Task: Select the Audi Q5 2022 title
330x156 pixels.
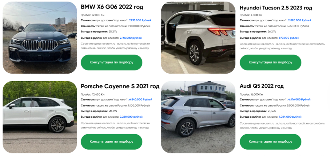Action: click(262, 86)
